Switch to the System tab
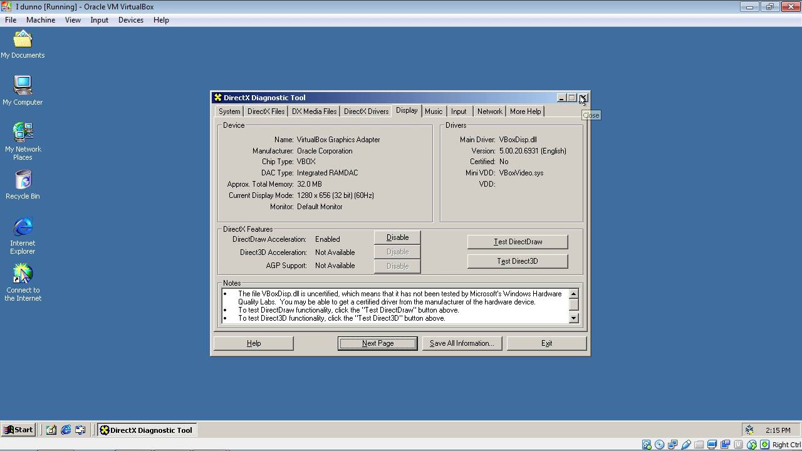The width and height of the screenshot is (802, 451). point(229,111)
